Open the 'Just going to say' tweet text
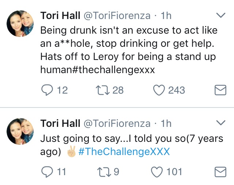234x185 pixels. pyautogui.click(x=132, y=145)
